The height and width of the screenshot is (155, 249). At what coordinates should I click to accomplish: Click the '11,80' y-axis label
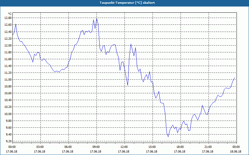coord(8,52)
